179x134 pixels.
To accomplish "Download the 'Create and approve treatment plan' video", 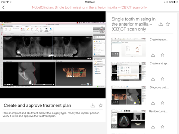I will tap(93, 105).
